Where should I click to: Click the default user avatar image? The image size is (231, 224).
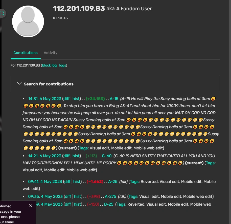(x=28, y=21)
